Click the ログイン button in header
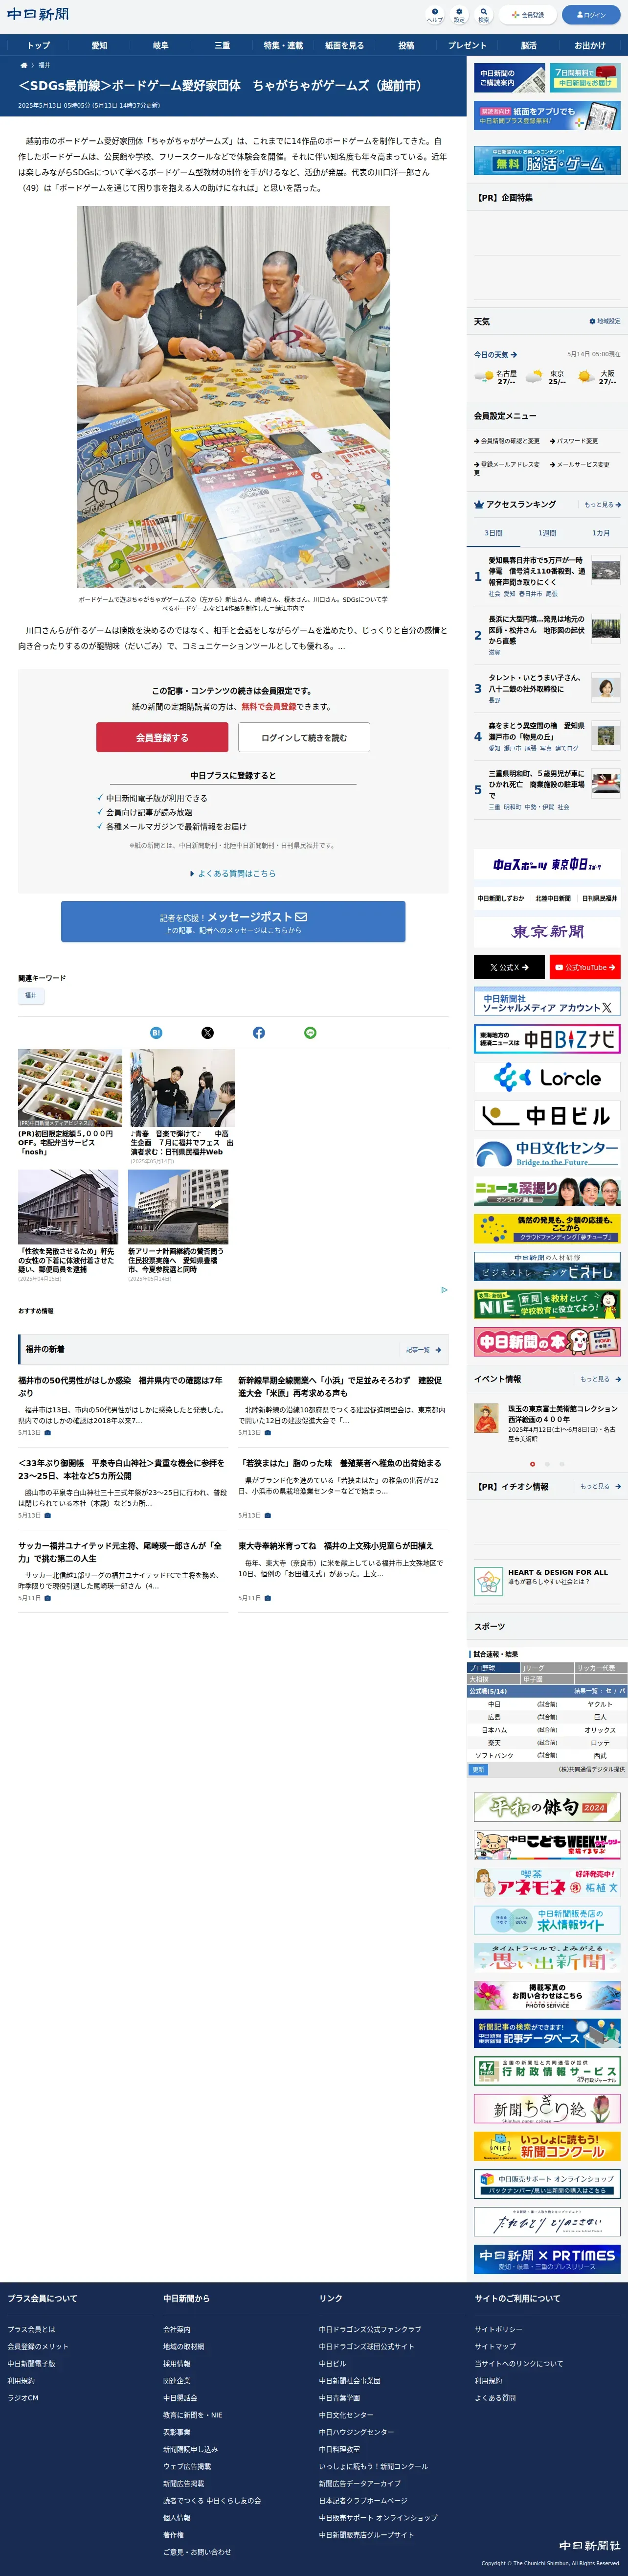 [591, 15]
